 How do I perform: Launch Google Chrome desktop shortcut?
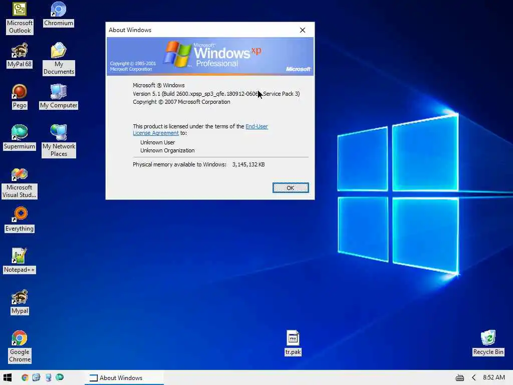click(20, 347)
